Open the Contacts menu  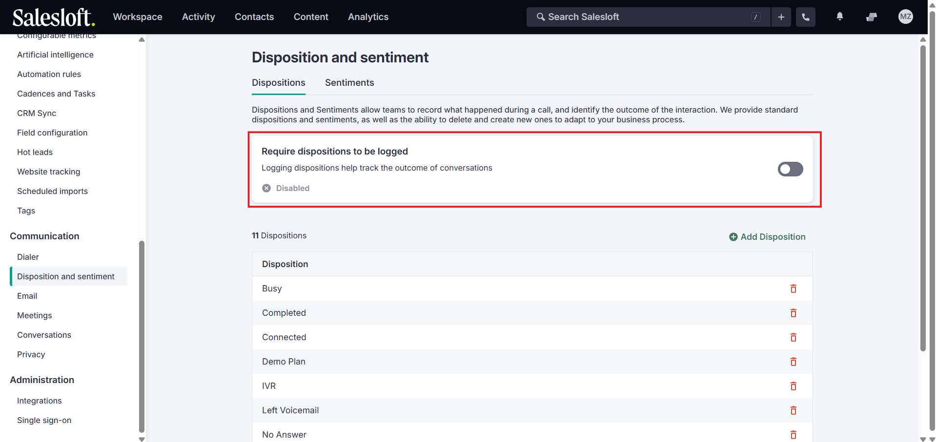pyautogui.click(x=254, y=17)
